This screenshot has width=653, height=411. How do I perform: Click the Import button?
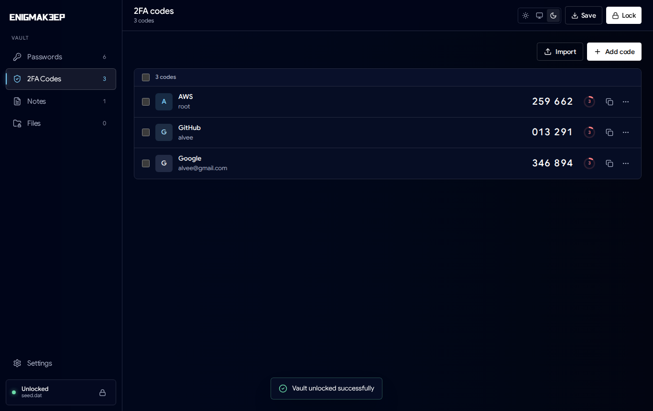(560, 52)
